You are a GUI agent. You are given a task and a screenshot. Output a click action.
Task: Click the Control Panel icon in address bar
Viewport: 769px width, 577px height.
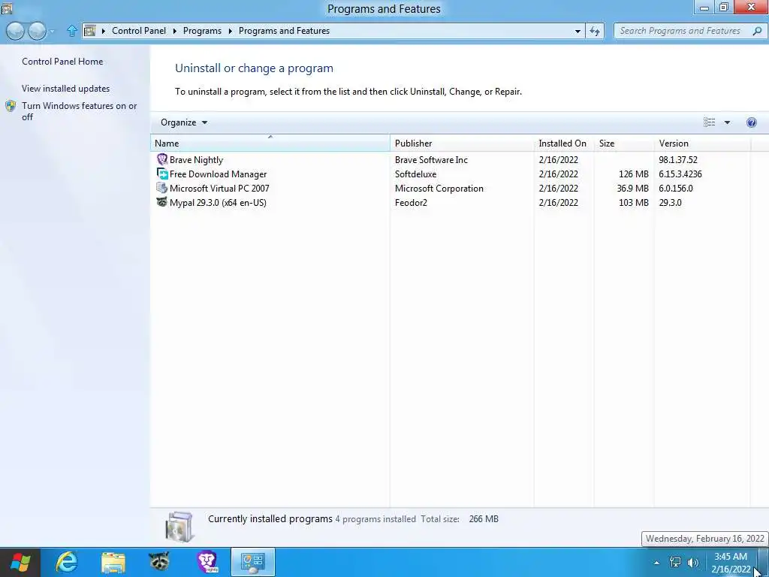[x=90, y=31]
